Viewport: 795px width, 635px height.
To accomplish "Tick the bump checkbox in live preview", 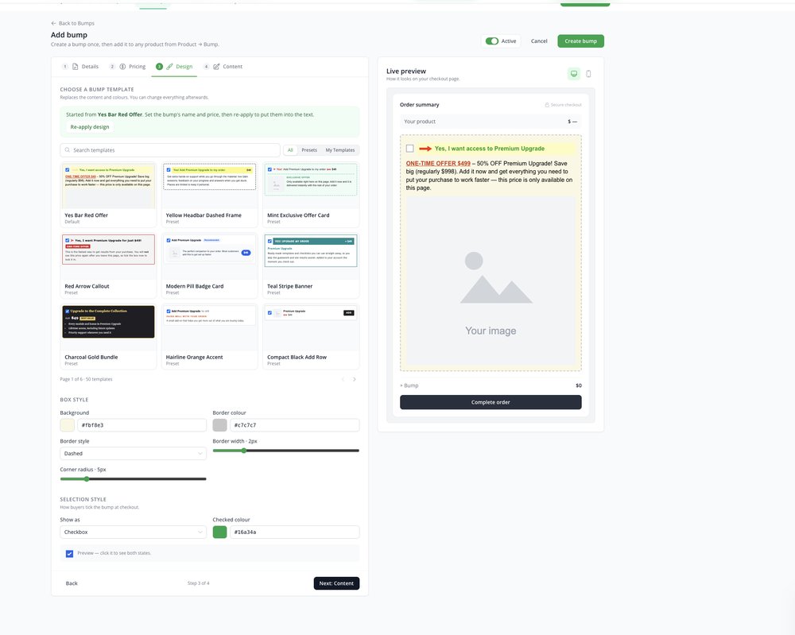I will [x=409, y=149].
